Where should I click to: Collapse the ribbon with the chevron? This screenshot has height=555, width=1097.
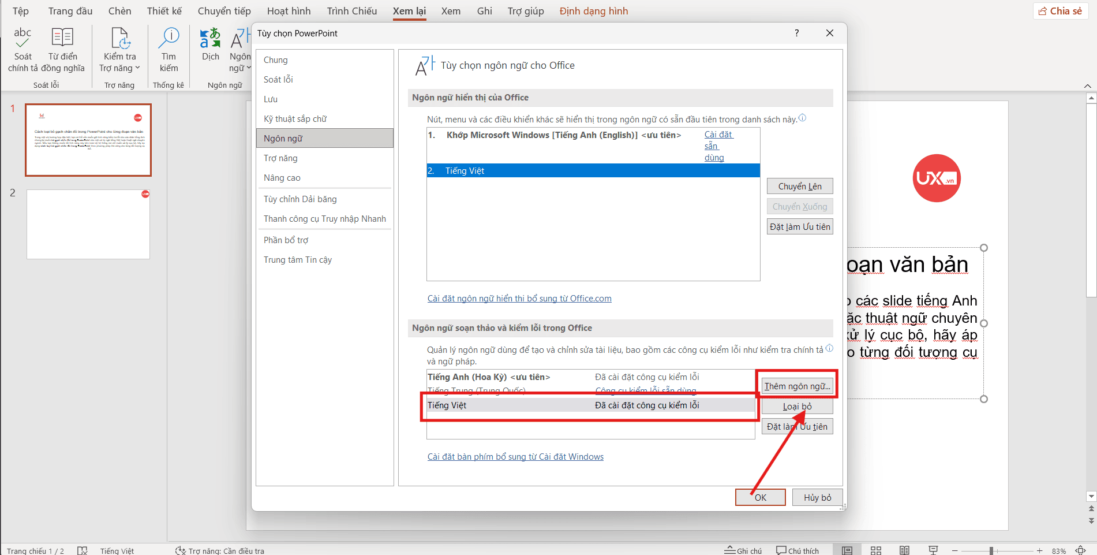pos(1087,85)
